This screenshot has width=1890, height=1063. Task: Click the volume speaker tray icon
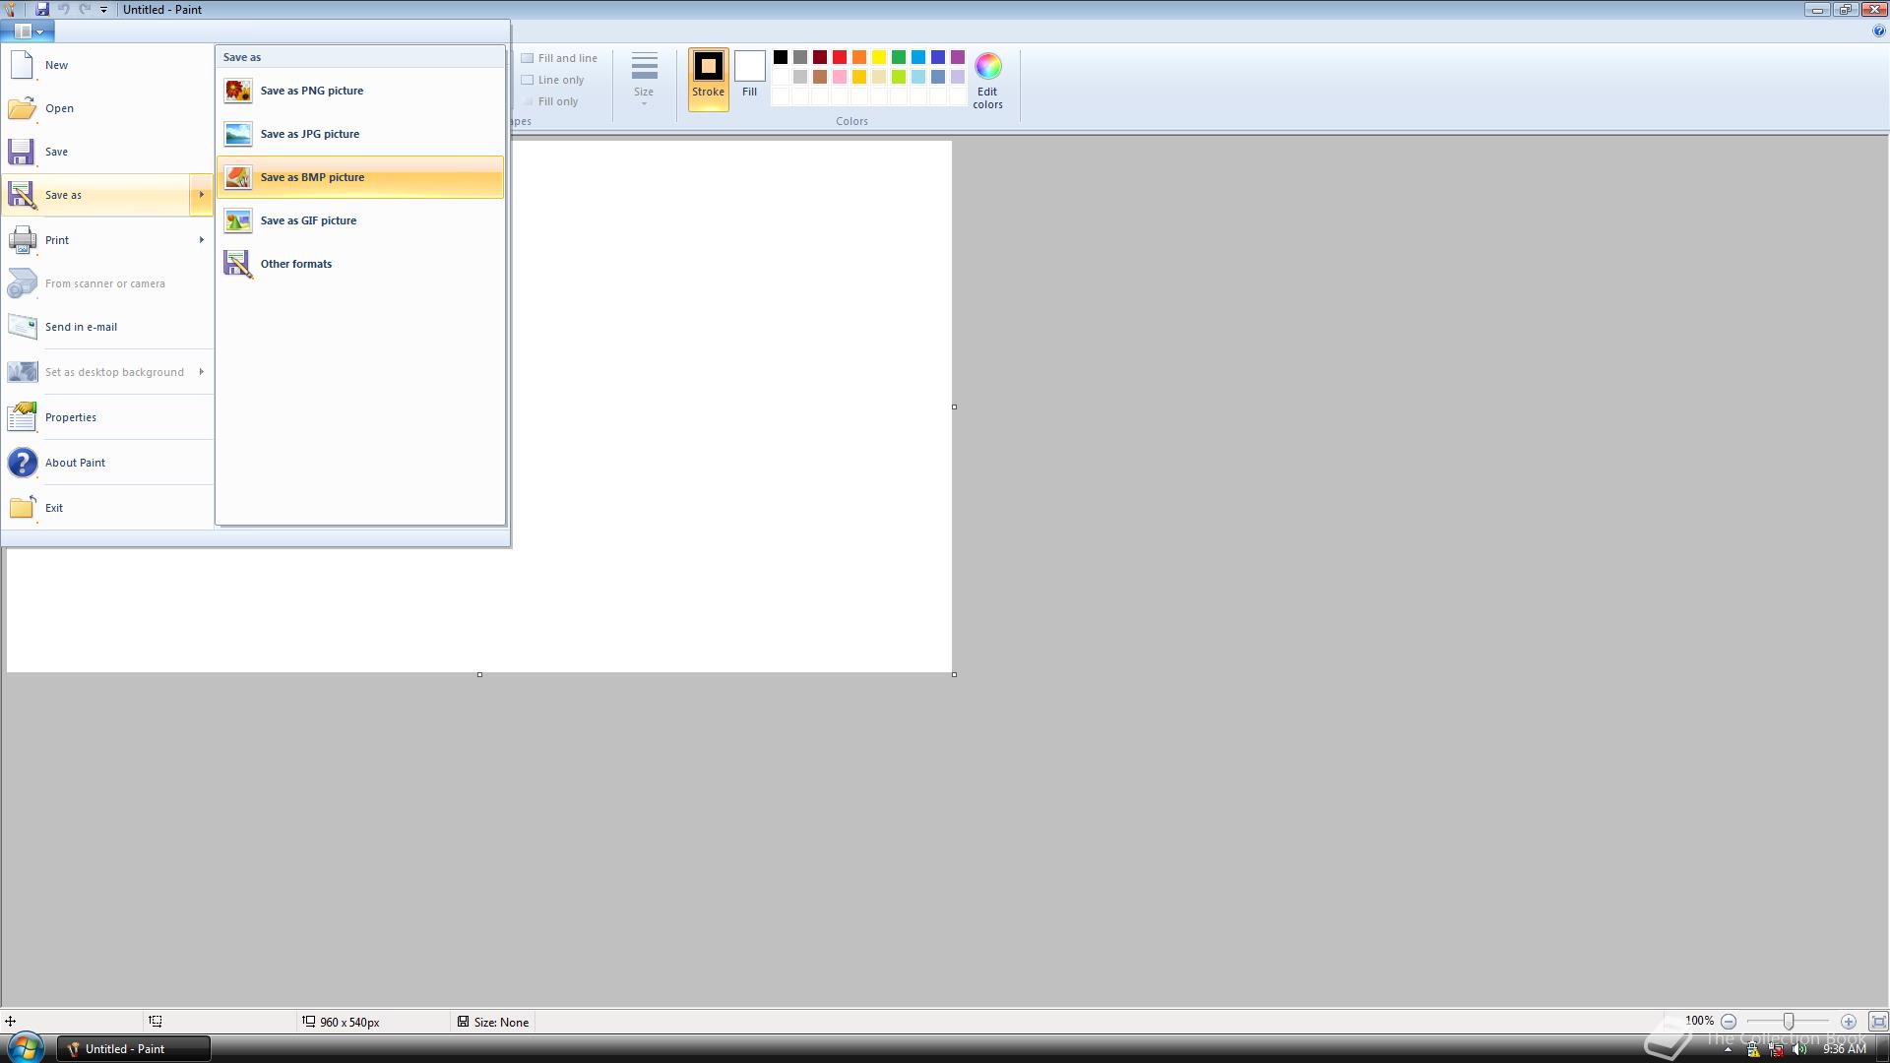(x=1800, y=1049)
